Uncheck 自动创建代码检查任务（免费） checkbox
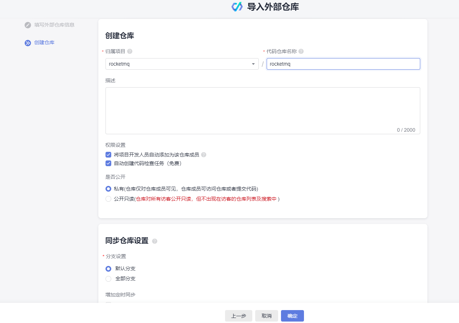Image resolution: width=459 pixels, height=323 pixels. [x=108, y=163]
